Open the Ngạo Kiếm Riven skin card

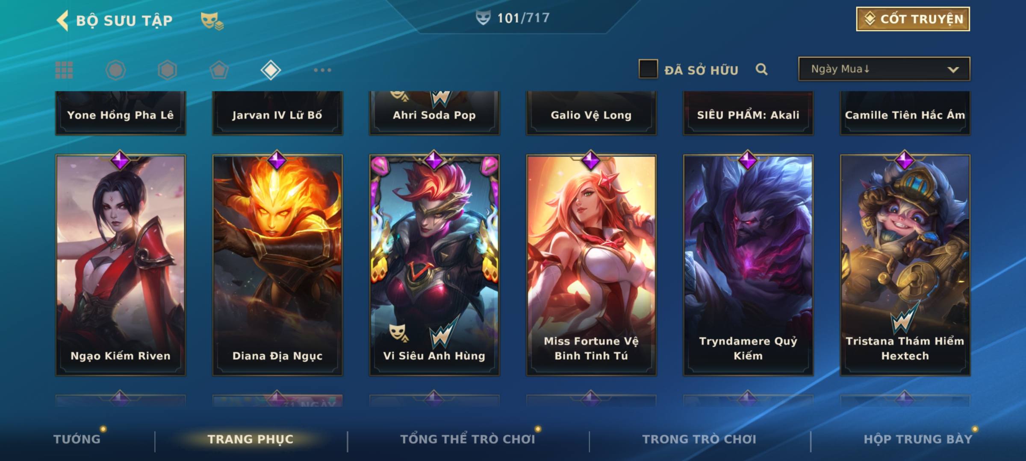[x=121, y=265]
